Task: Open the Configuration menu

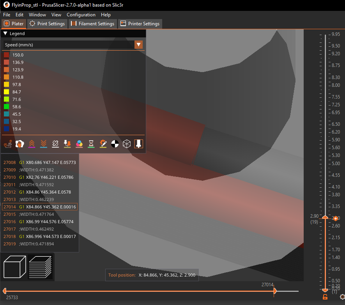Action: (x=81, y=15)
